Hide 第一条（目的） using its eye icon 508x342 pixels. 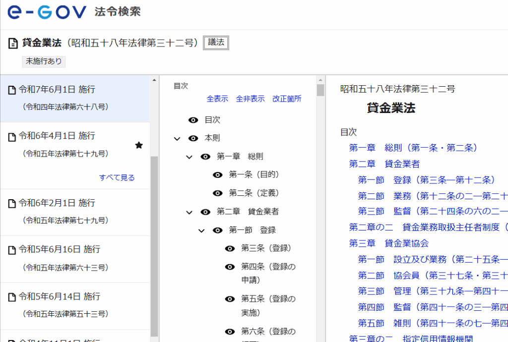pyautogui.click(x=218, y=174)
